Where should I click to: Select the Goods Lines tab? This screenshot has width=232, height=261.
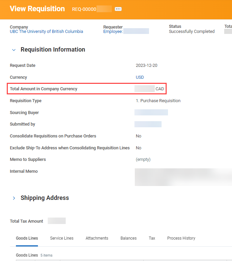pos(27,238)
